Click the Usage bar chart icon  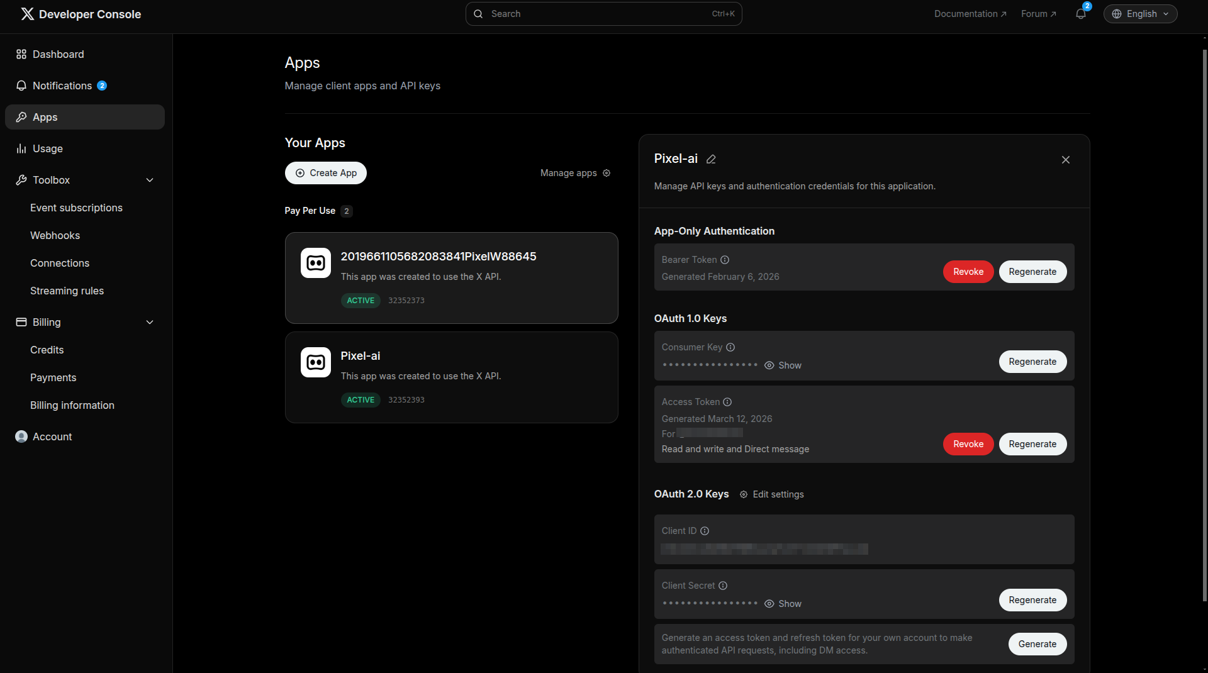tap(21, 148)
